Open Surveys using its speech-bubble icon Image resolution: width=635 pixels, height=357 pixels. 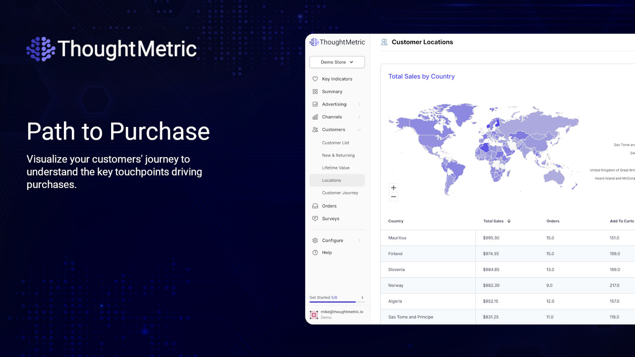coord(316,218)
